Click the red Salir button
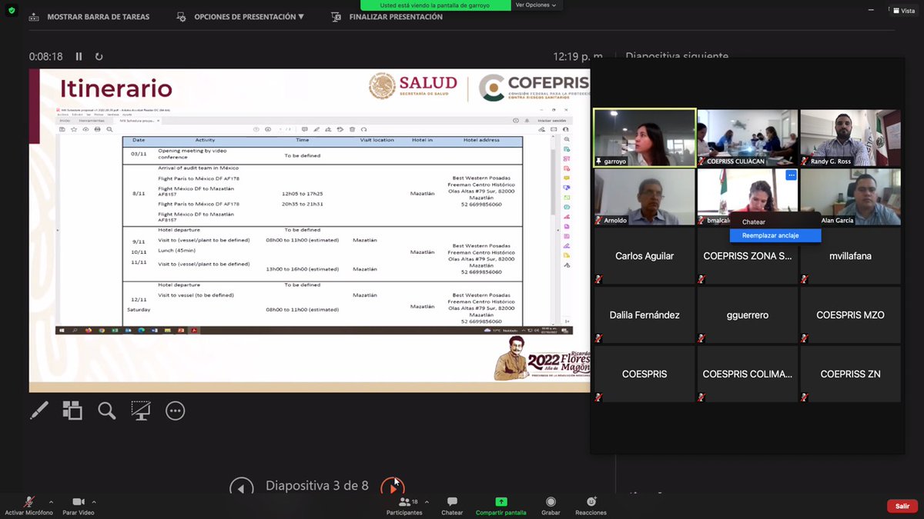Image resolution: width=924 pixels, height=519 pixels. tap(902, 506)
